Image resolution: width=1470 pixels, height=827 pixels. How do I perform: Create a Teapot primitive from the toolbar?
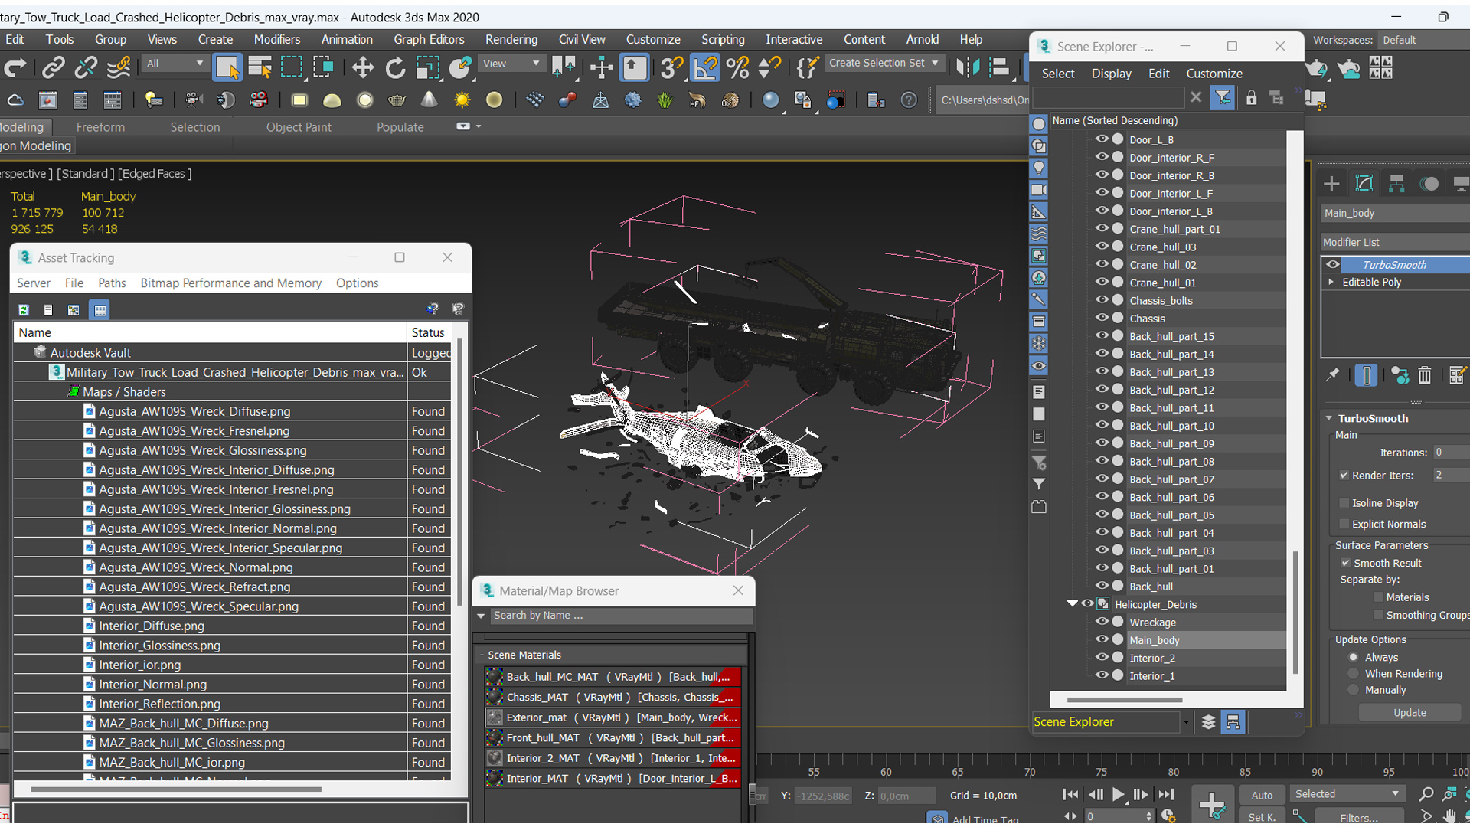coord(397,100)
